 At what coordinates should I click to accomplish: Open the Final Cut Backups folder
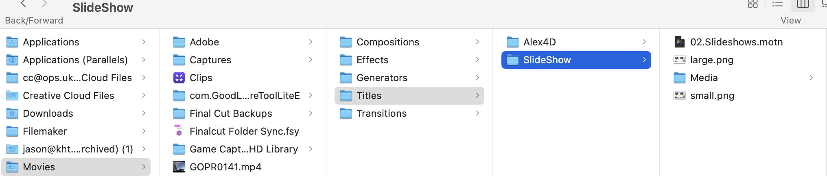230,113
